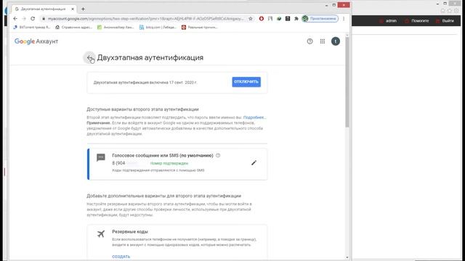Click the airplane icon by Резервные коды
This screenshot has height=261, width=465.
[101, 233]
